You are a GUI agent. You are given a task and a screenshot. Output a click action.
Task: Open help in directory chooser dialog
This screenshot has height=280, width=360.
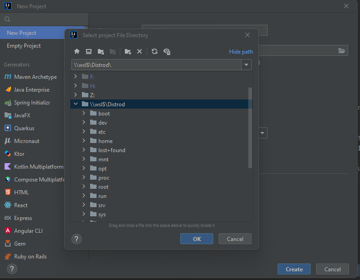(76, 239)
